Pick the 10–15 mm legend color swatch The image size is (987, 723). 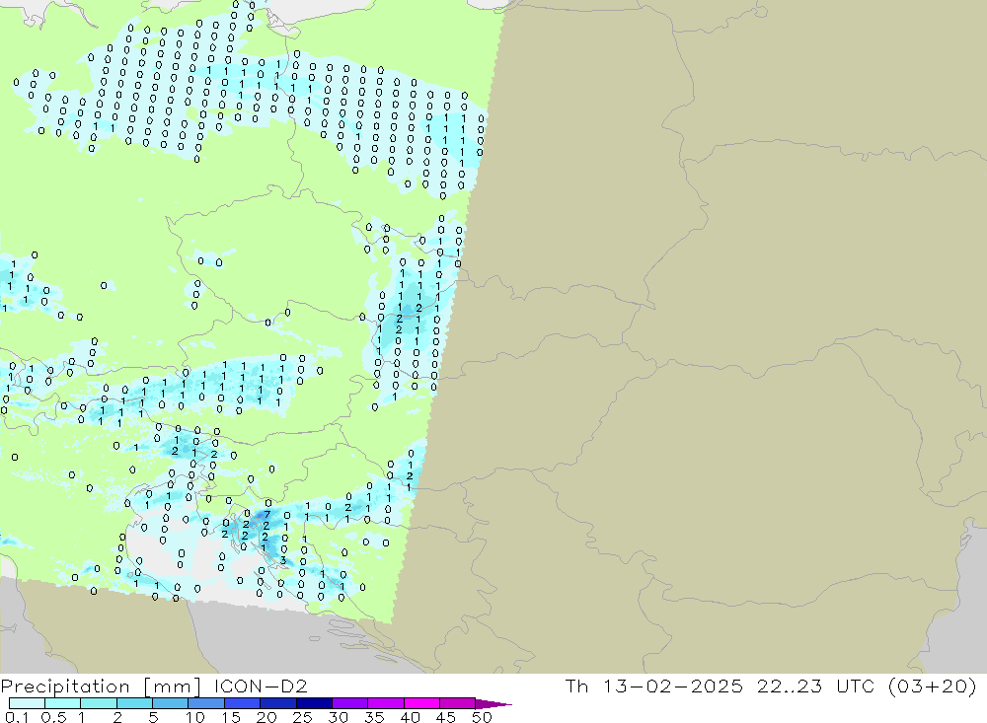tap(206, 703)
